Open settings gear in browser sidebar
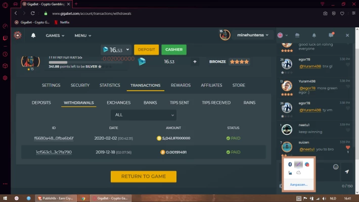Image resolution: width=359 pixels, height=202 pixels. coord(5,78)
